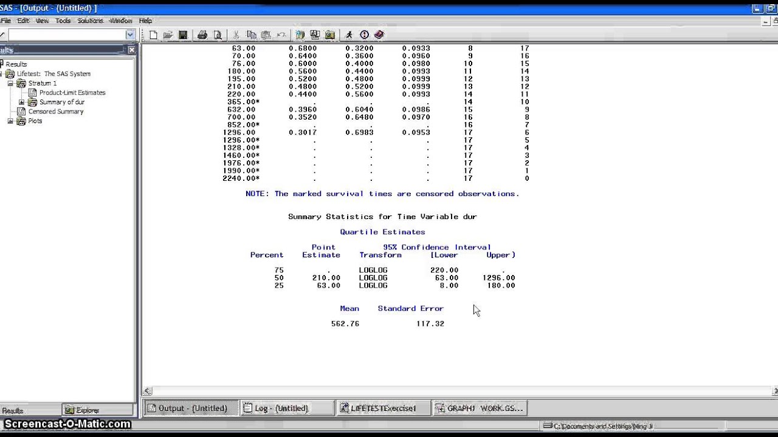This screenshot has width=778, height=437.
Task: Open the View menu
Action: click(42, 21)
